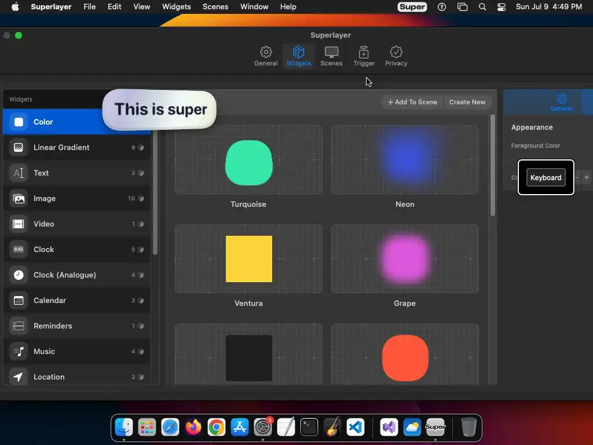The height and width of the screenshot is (445, 593).
Task: Launch Google Chrome from the dock
Action: [x=217, y=427]
